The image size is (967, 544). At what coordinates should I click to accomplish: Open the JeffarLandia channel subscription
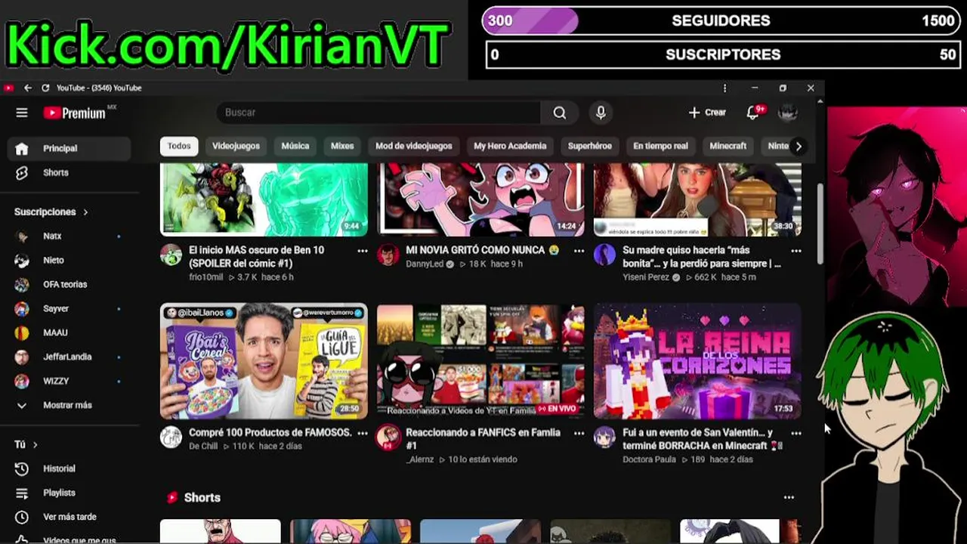pos(70,357)
